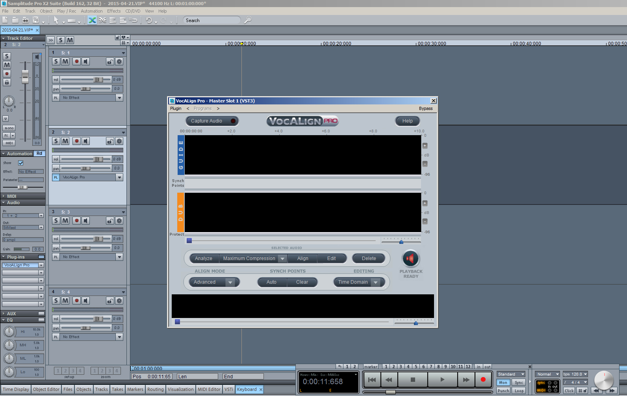Open the Maximum Compression dropdown

(x=282, y=259)
